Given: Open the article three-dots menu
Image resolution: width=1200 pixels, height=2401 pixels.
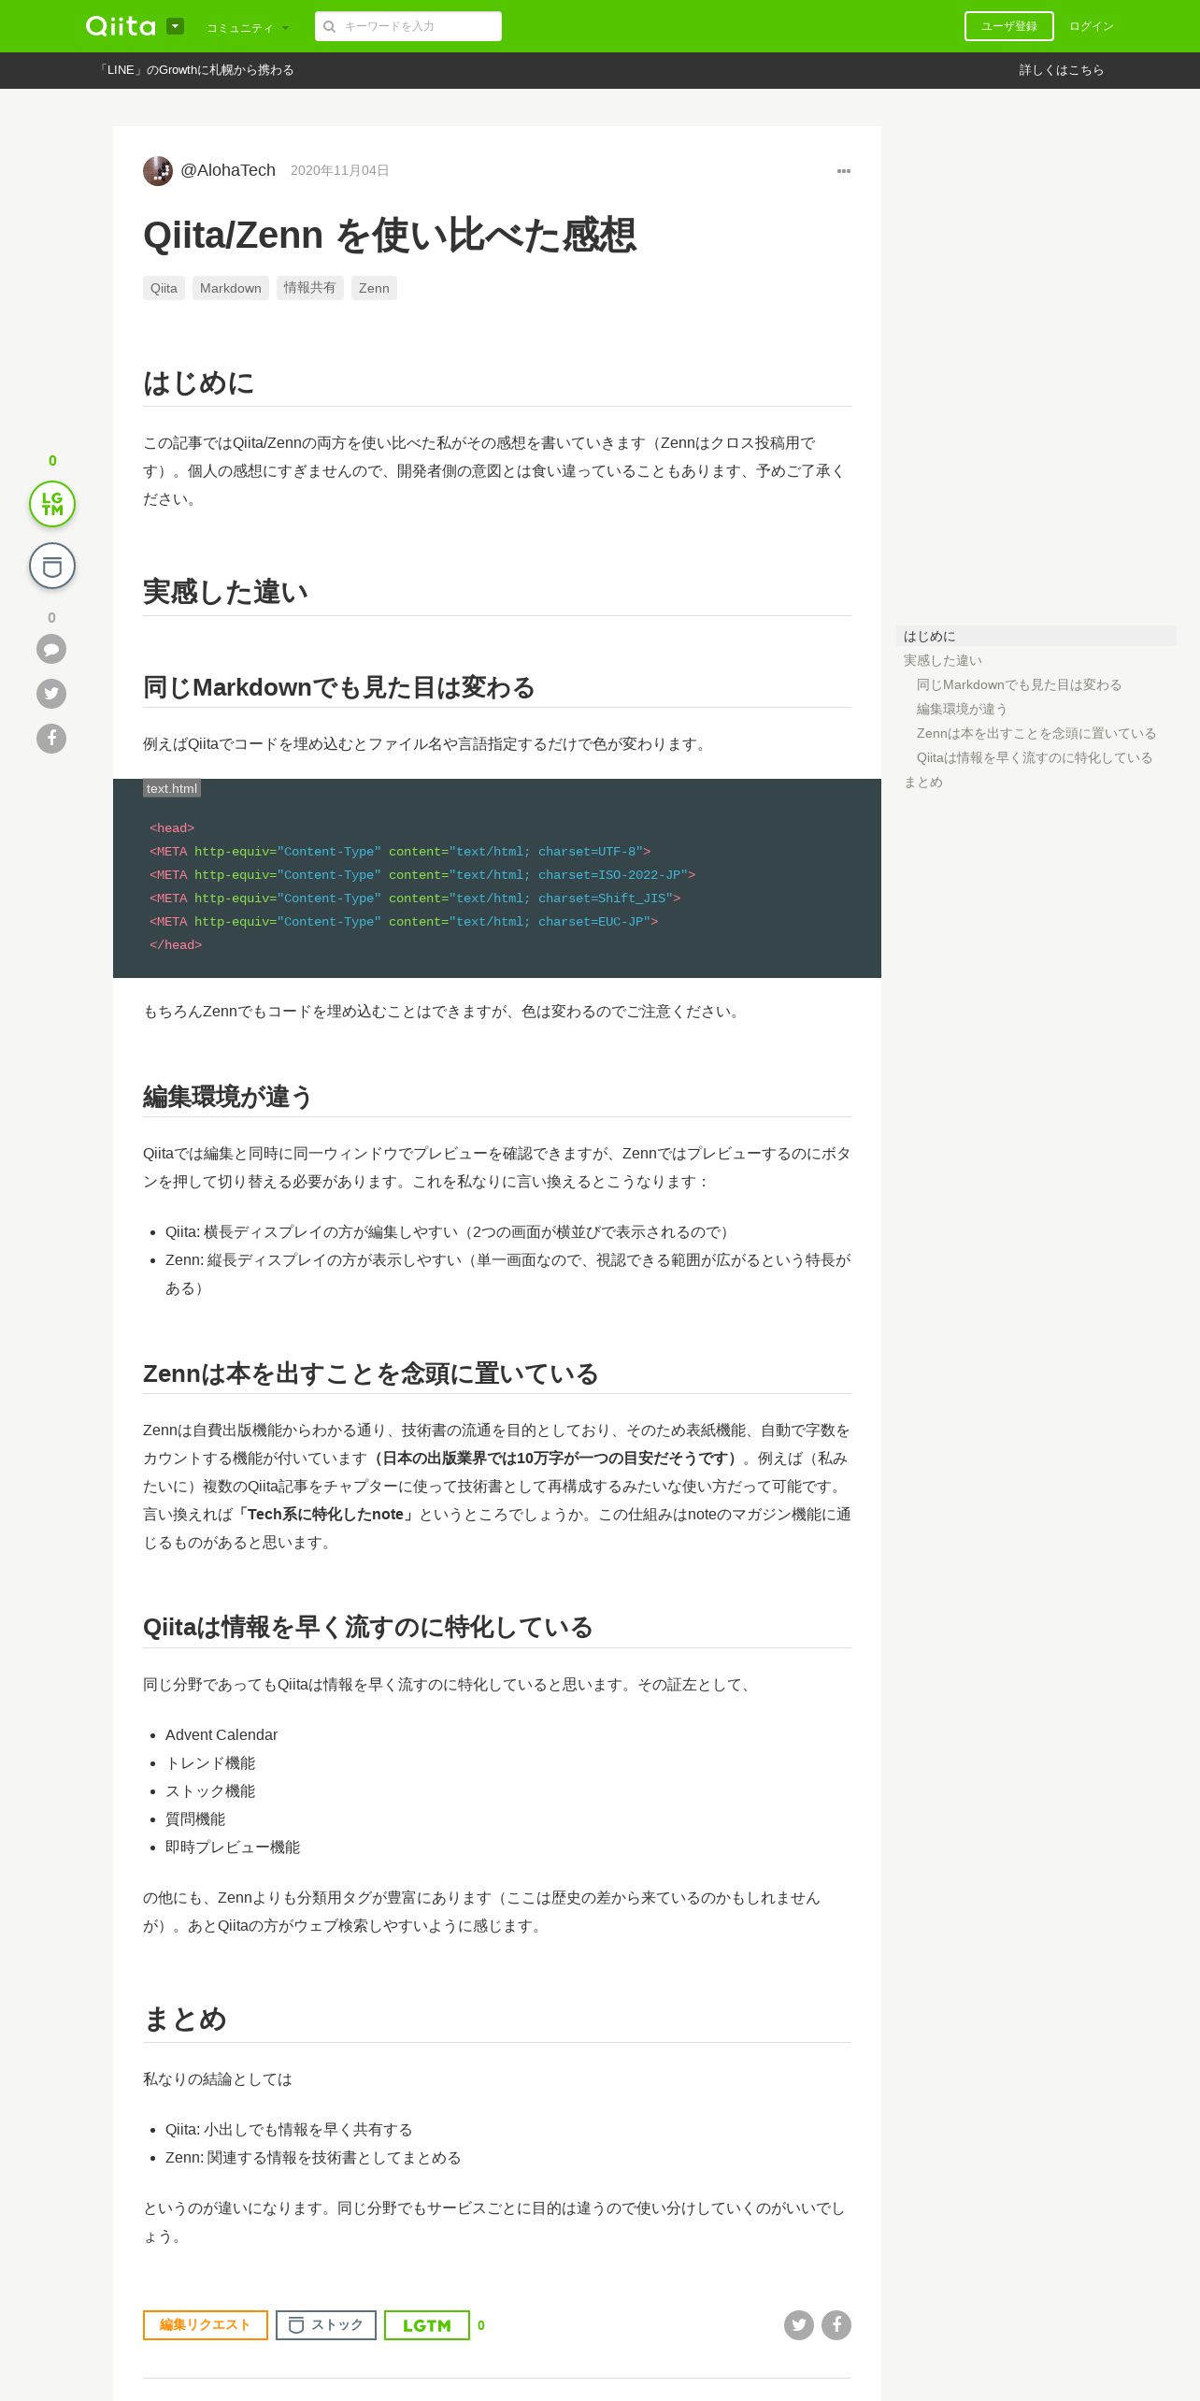Looking at the screenshot, I should (844, 171).
